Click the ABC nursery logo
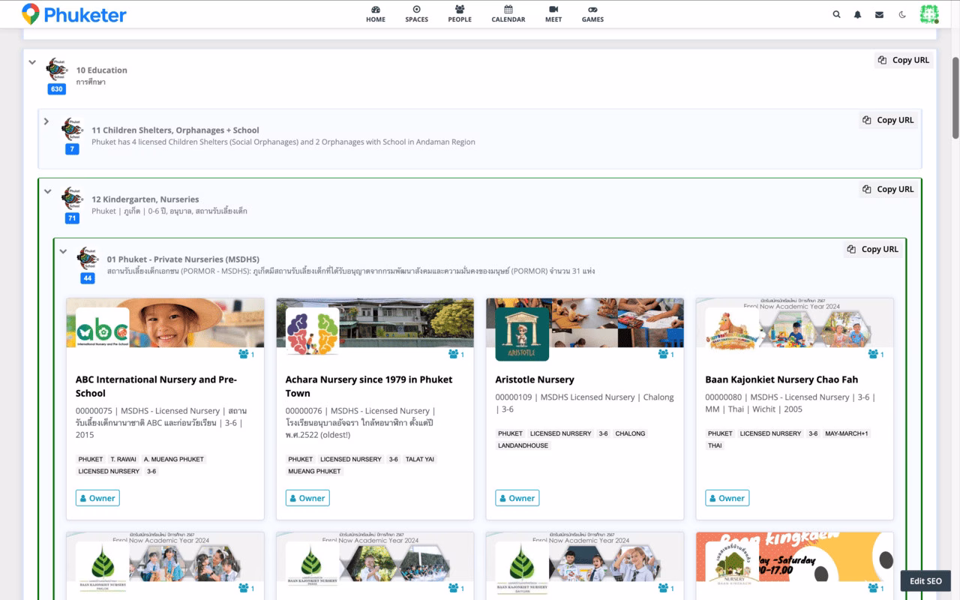This screenshot has height=600, width=960. coord(103,334)
